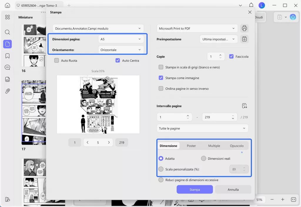Select the Dimensioni reali radio button
The width and height of the screenshot is (301, 207).
(203, 158)
